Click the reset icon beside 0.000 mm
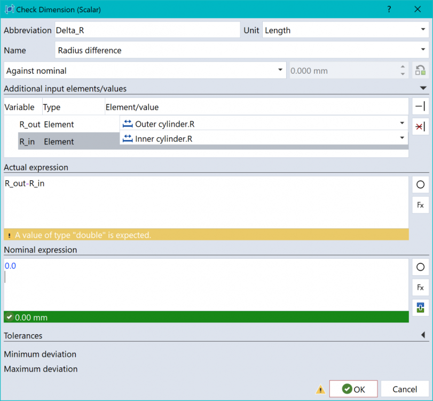This screenshot has width=433, height=401. (420, 71)
